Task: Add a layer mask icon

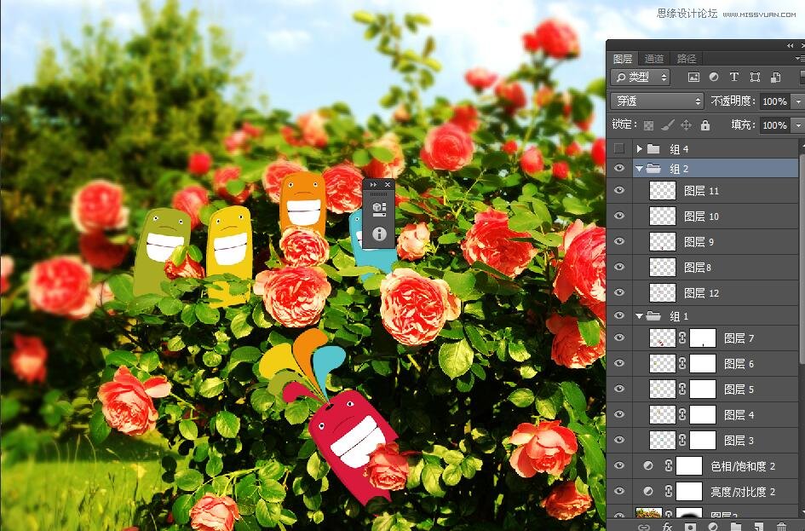Action: point(691,527)
